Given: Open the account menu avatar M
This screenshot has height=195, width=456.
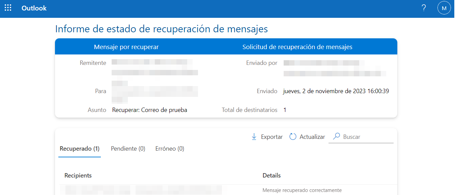Looking at the screenshot, I should [444, 8].
